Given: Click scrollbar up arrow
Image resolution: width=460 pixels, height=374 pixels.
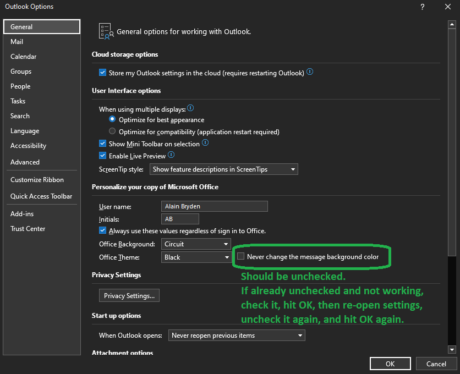Looking at the screenshot, I should [452, 24].
